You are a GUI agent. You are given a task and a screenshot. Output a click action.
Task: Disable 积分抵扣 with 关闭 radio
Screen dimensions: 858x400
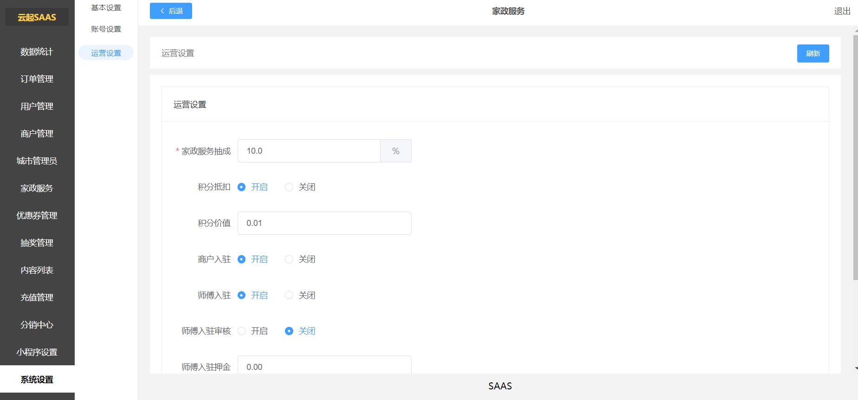pyautogui.click(x=300, y=187)
